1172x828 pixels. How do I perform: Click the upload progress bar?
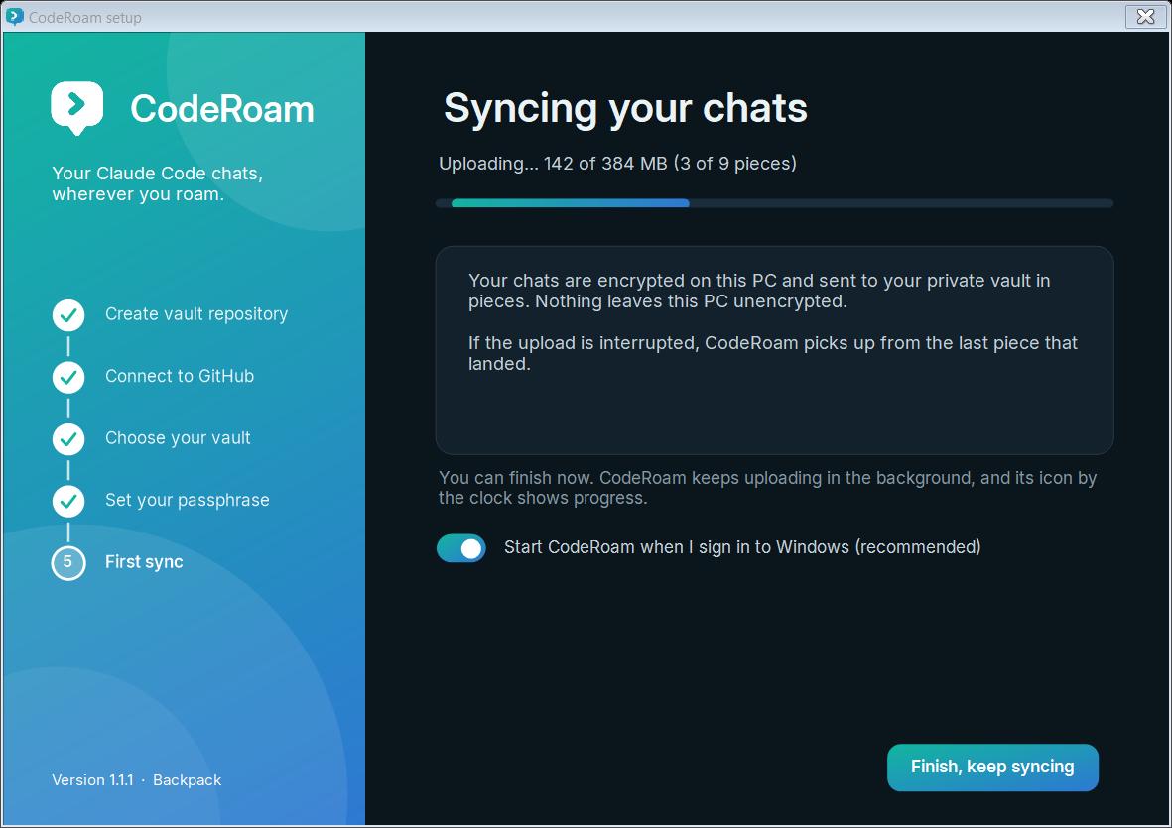click(774, 203)
